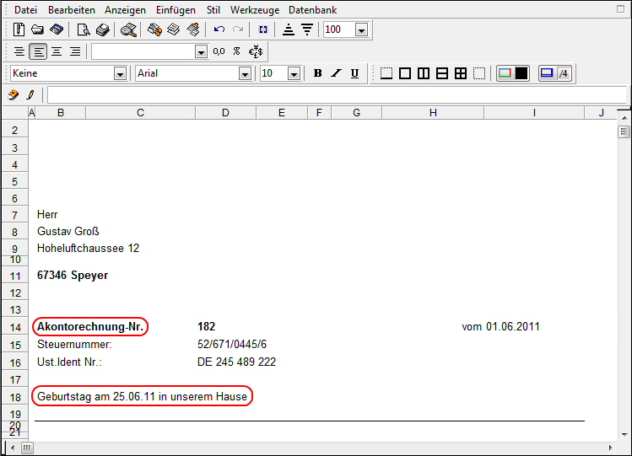Click the sort ascending icon
632x456 pixels.
pyautogui.click(x=289, y=30)
